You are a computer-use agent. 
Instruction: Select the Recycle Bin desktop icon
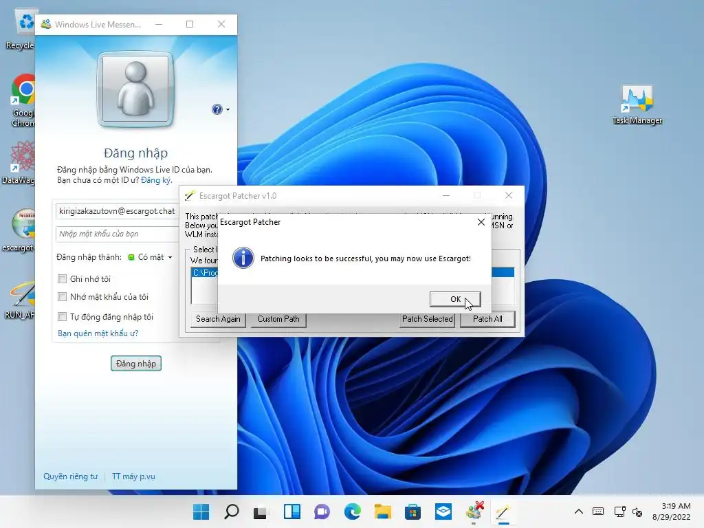(21, 30)
